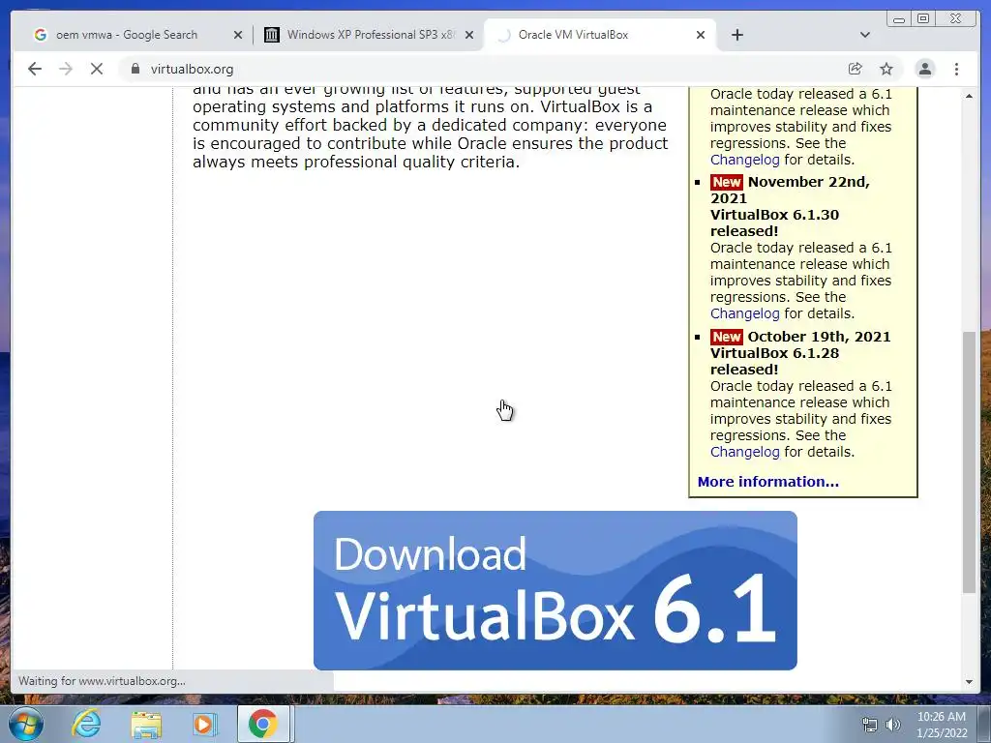Click the 'VirtualBox 6.1.28 released!' heading
Screen dimensions: 991x743
[x=774, y=362]
